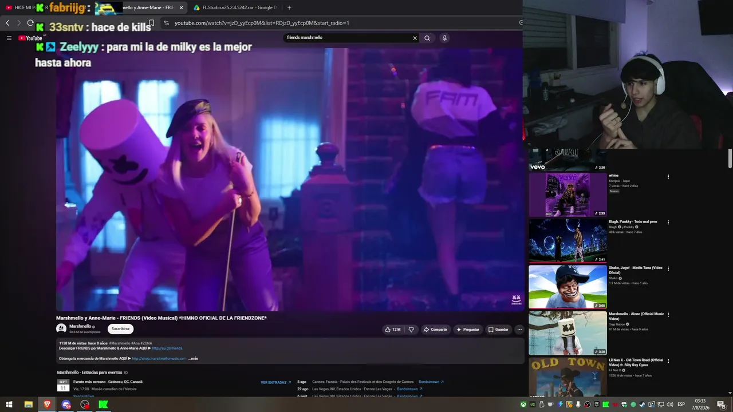Switch the ESP keyboard language indicator

[681, 405]
